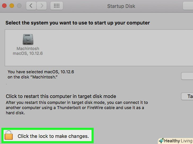Click the "macOS, 10.12.6" version label
Screen dimensions: 193x144
coord(28,53)
